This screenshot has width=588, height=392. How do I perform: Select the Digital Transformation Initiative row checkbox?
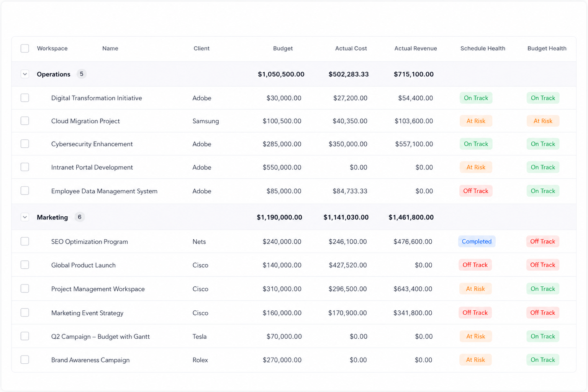(25, 98)
